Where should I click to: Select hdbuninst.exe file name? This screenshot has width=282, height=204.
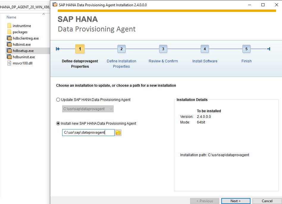coord(24,57)
